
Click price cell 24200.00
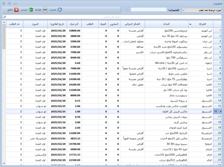[x=74, y=85]
